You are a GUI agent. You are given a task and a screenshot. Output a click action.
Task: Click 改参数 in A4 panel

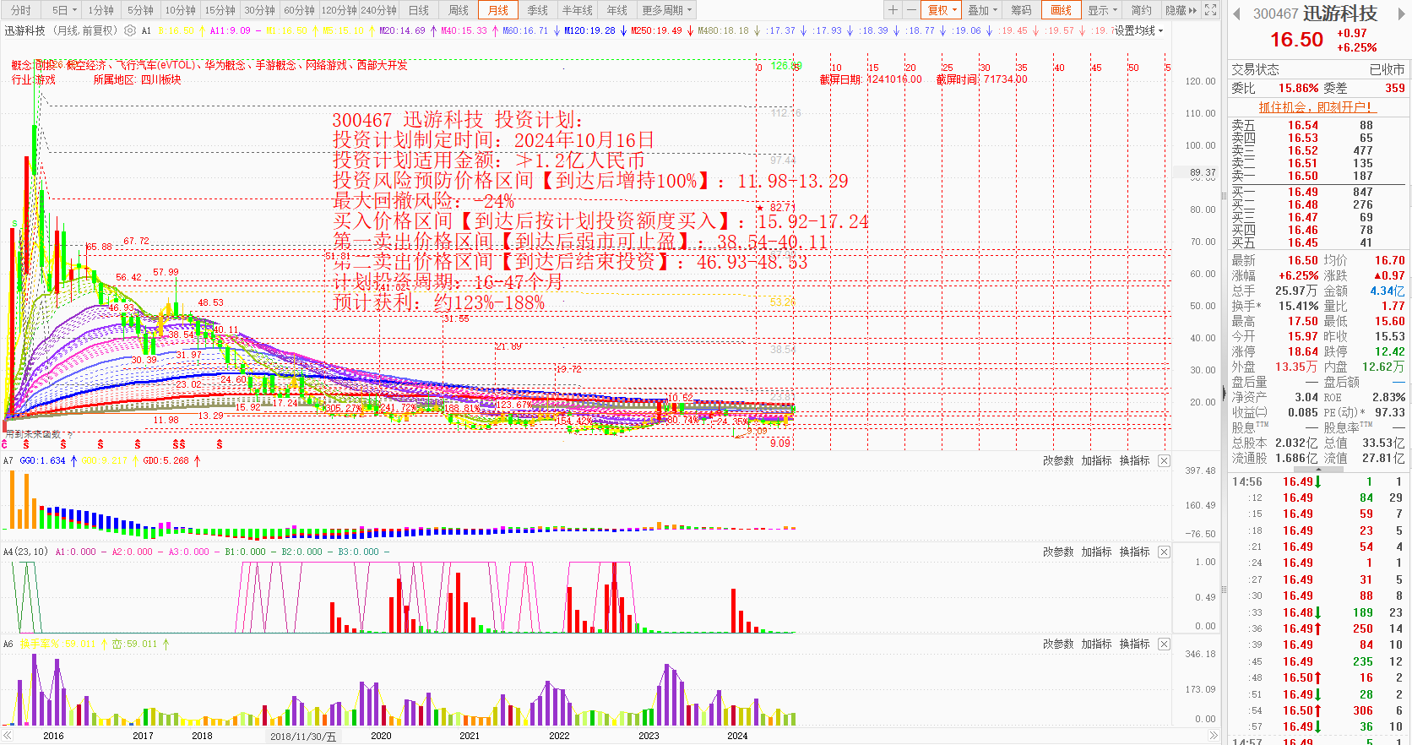pyautogui.click(x=1057, y=552)
